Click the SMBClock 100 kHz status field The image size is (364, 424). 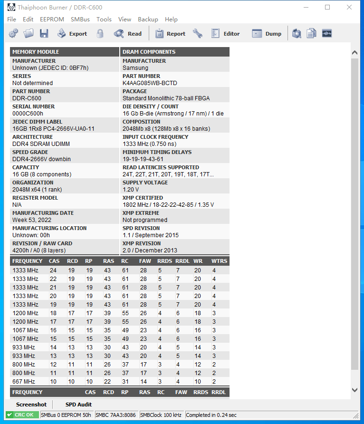[x=161, y=415]
